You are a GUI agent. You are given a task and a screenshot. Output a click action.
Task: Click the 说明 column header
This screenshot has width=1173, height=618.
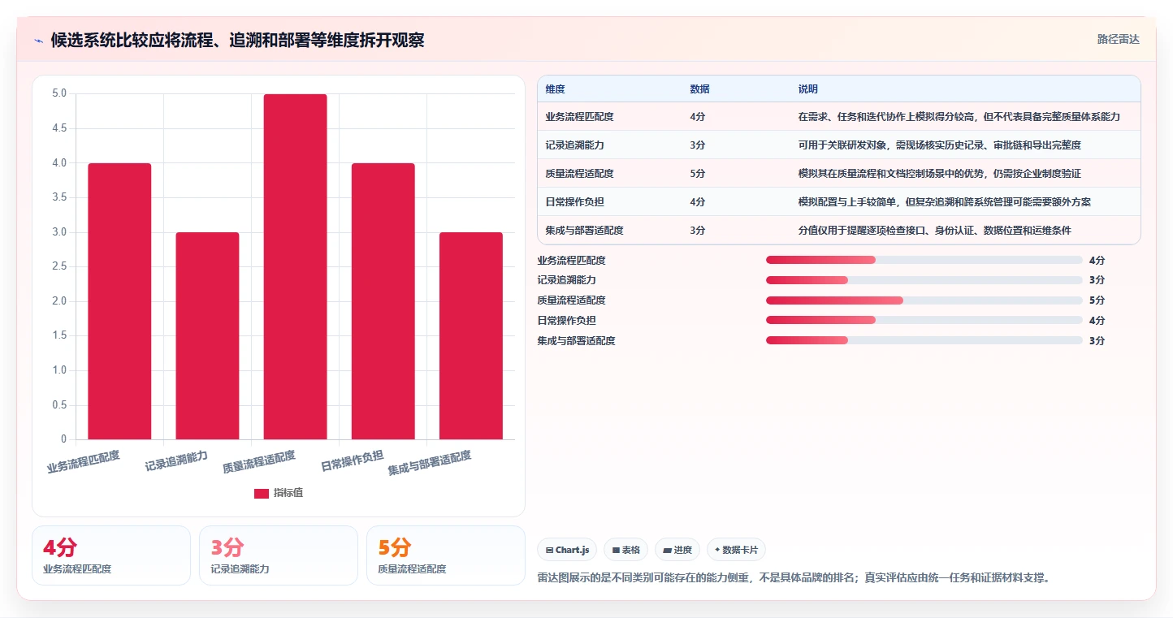[x=808, y=89]
